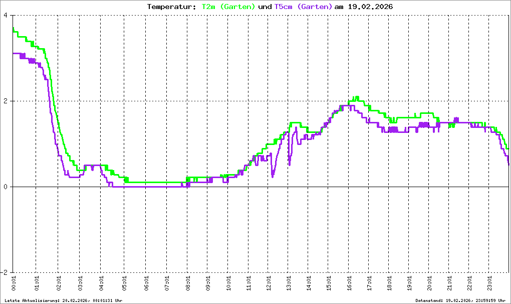Click the green curve's peak near 16:01
The width and height of the screenshot is (511, 304).
click(x=356, y=98)
